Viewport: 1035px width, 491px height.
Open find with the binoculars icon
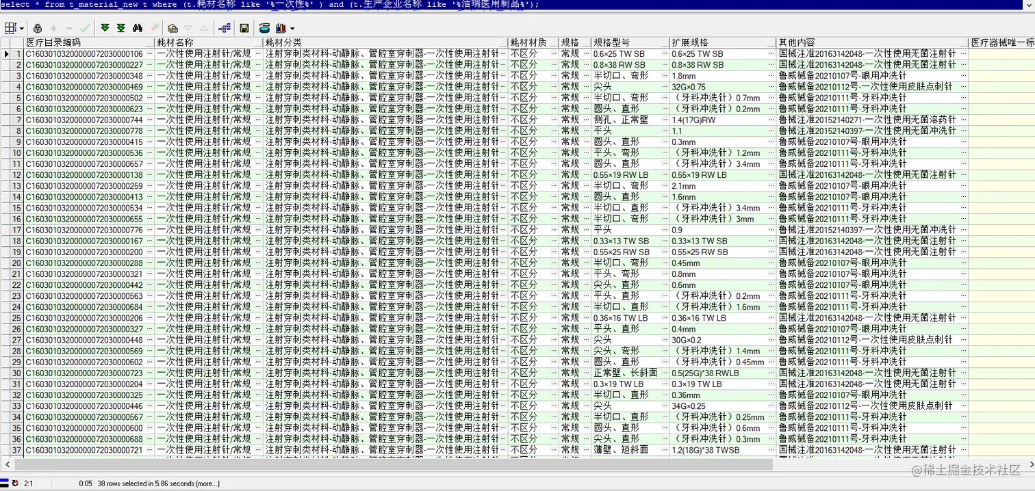point(138,28)
